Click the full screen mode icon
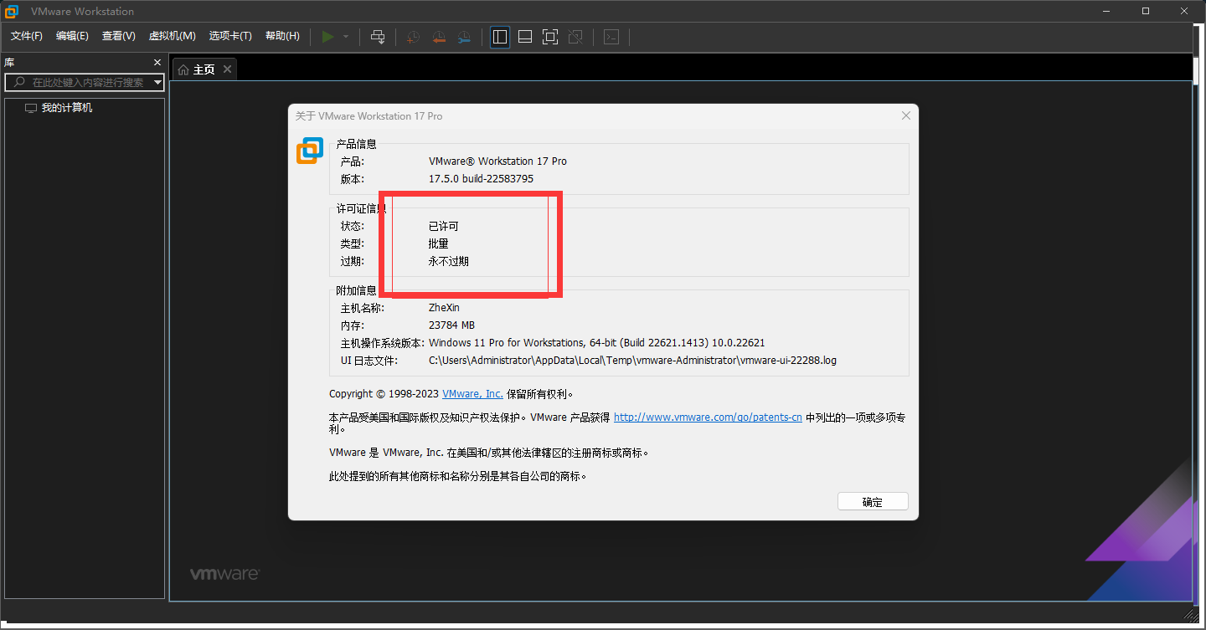 pyautogui.click(x=550, y=37)
